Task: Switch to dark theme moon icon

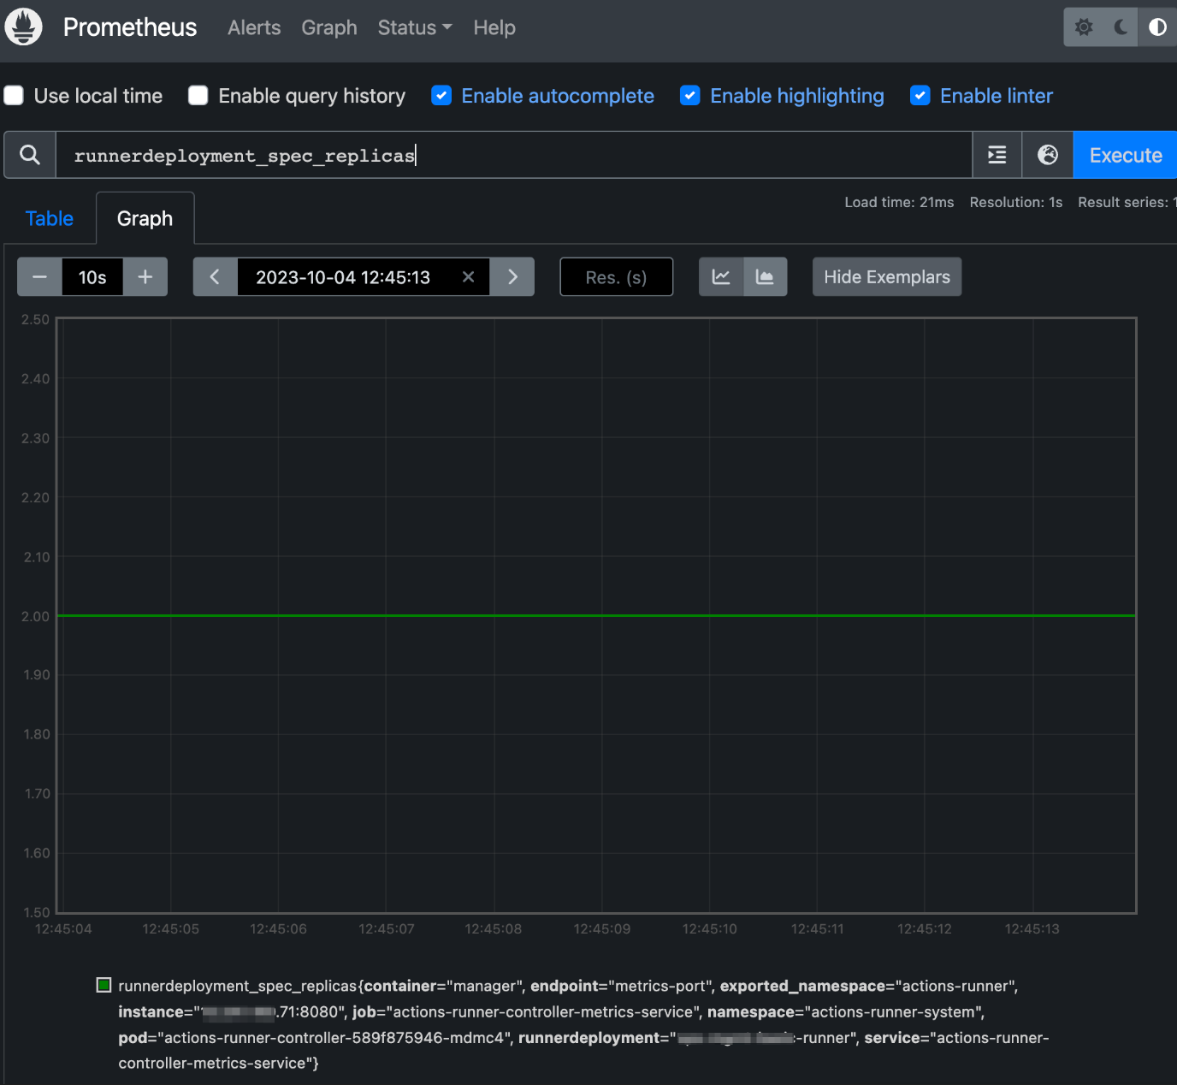Action: point(1121,27)
